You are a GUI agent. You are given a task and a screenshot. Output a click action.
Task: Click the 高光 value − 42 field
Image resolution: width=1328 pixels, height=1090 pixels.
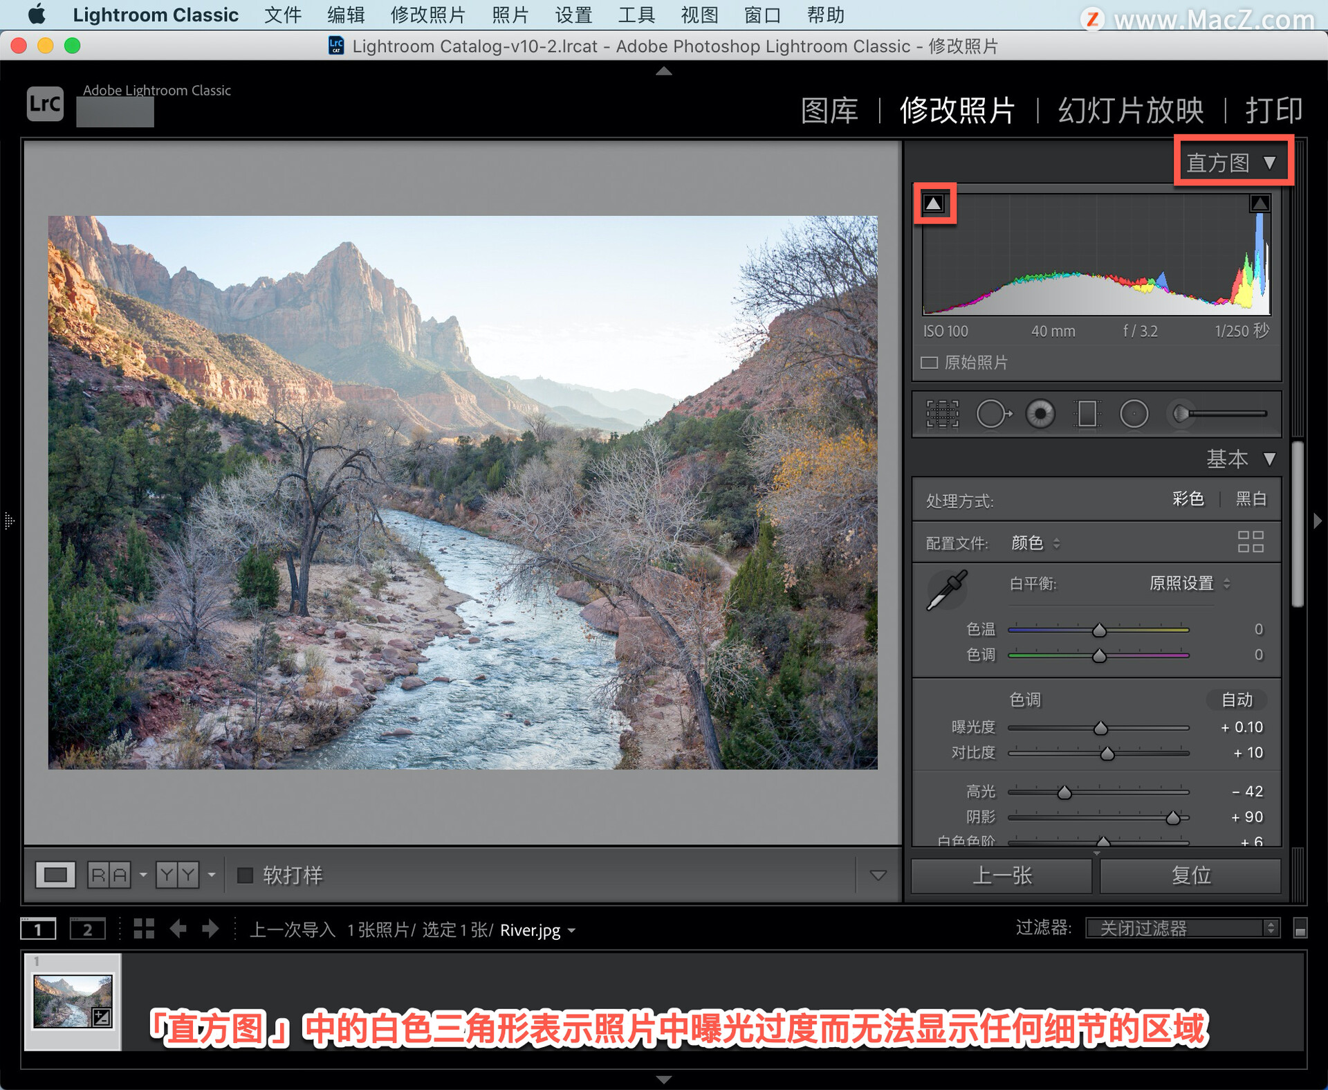click(1247, 791)
